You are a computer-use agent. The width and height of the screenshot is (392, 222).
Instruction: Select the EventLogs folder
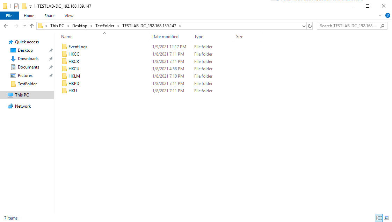click(x=78, y=47)
